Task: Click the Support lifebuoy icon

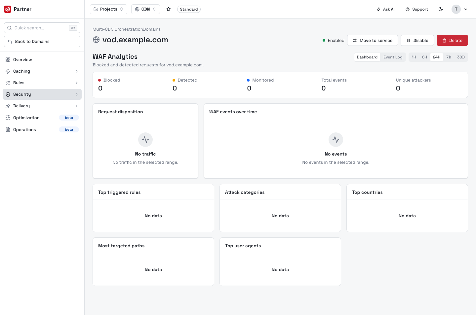Action: (x=408, y=9)
